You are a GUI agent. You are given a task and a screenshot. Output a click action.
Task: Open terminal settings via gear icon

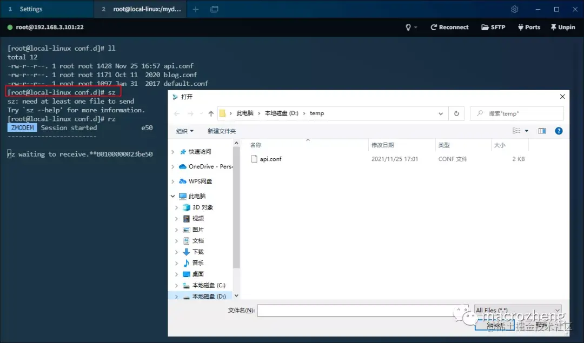click(514, 9)
